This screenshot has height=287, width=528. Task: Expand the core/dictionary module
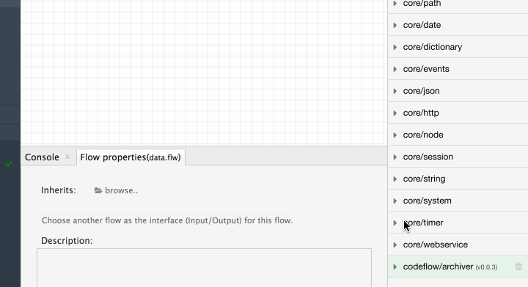[395, 47]
